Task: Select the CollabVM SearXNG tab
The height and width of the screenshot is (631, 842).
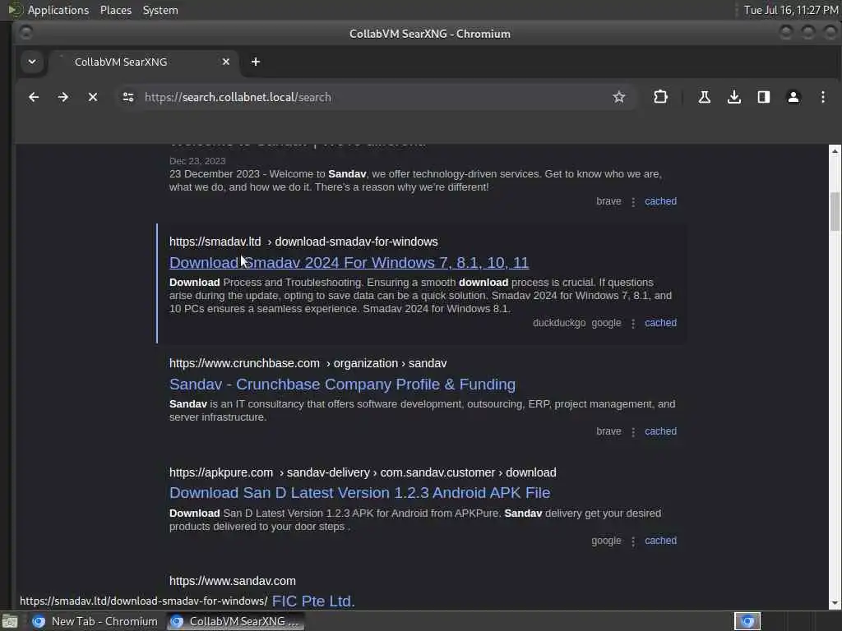Action: [x=142, y=62]
